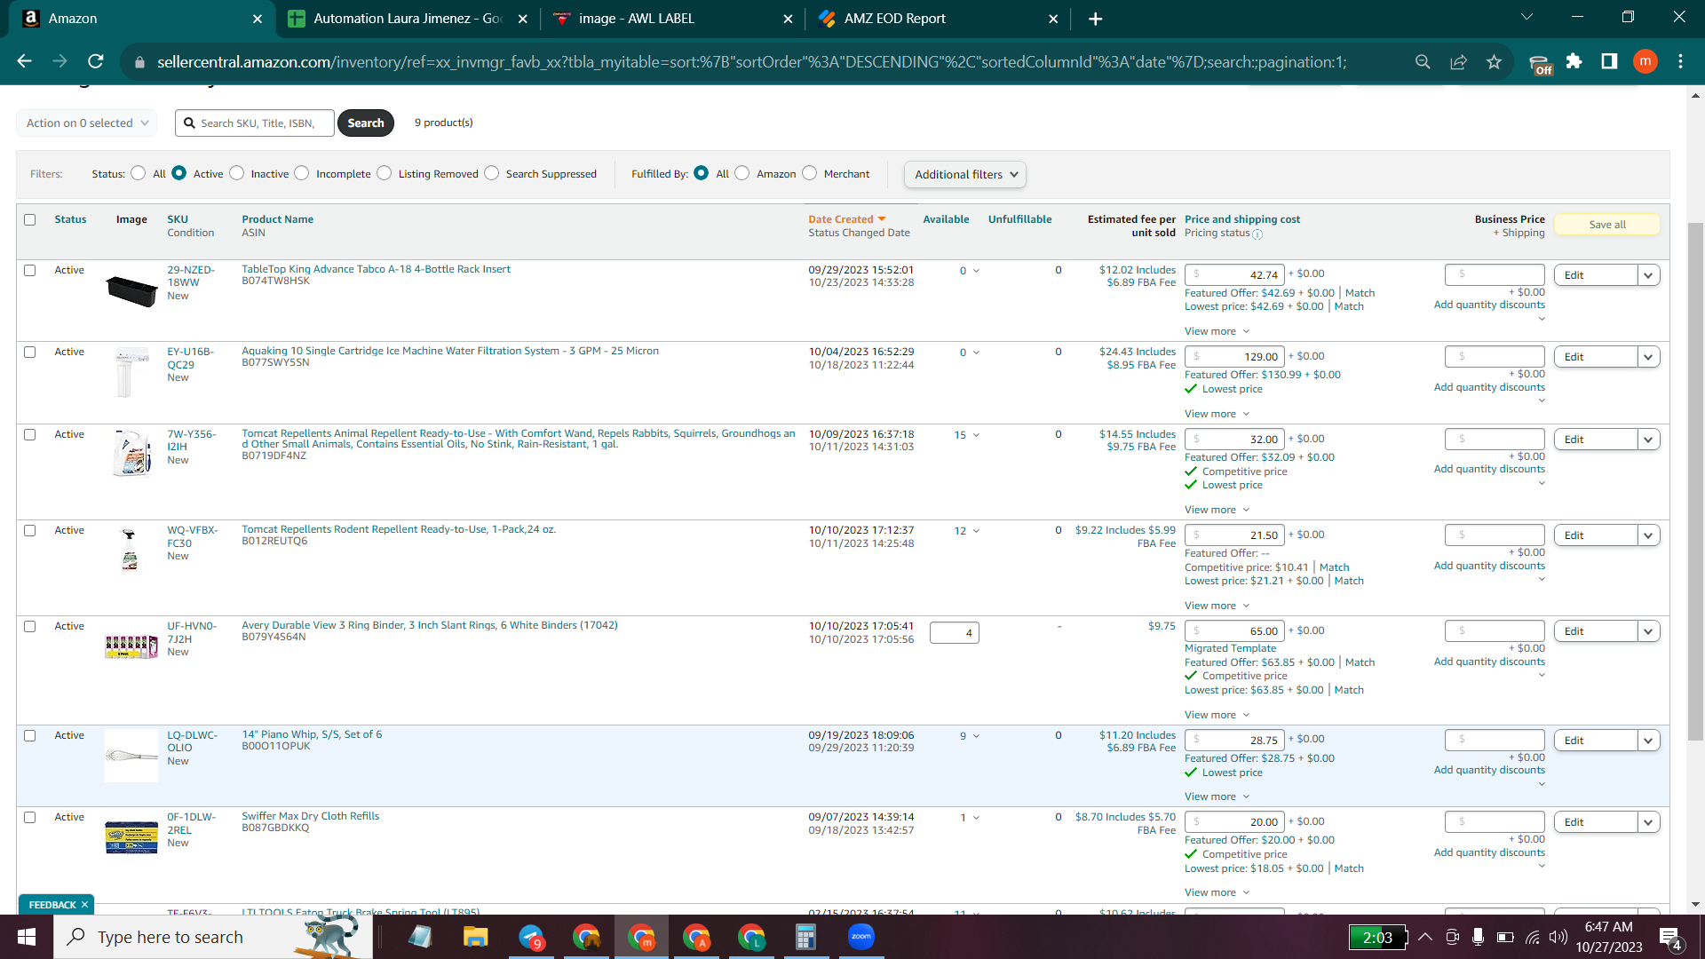Bookmark this page with the star icon
1705x959 pixels.
[x=1494, y=61]
